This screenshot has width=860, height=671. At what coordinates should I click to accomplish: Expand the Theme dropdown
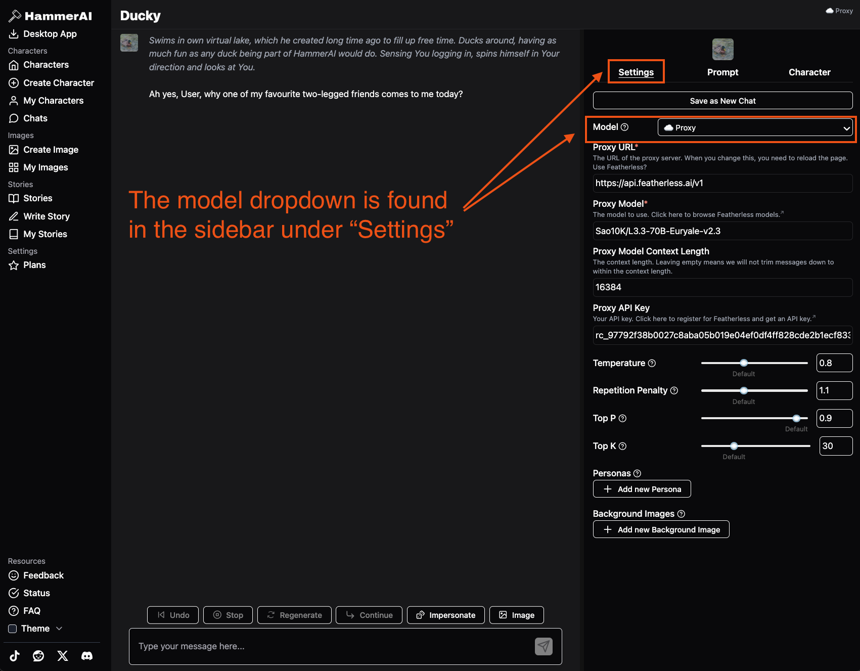[x=35, y=629]
